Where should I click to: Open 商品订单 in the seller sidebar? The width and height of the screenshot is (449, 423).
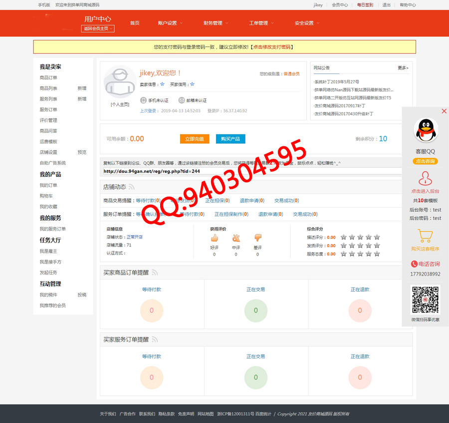[x=48, y=77]
